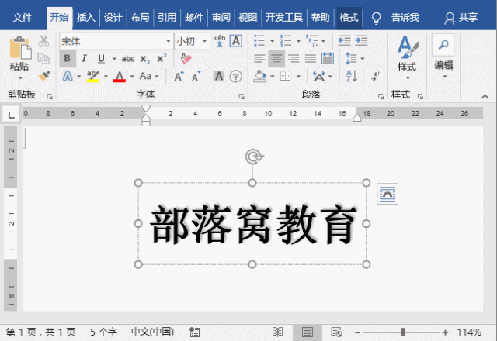497x341 pixels.
Task: Apply yellow text highlight color
Action: 93,76
